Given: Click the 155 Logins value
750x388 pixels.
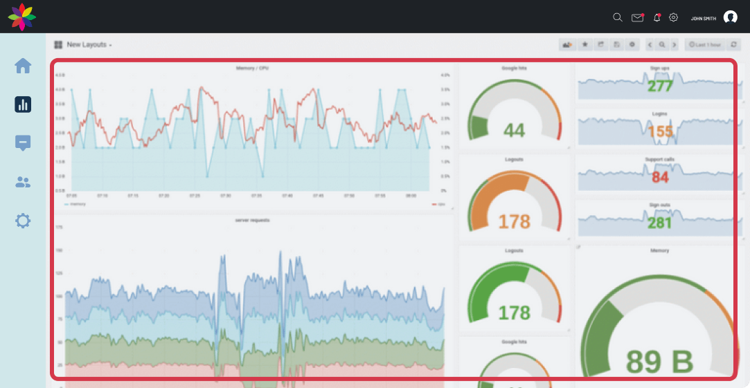Looking at the screenshot, I should (x=660, y=131).
